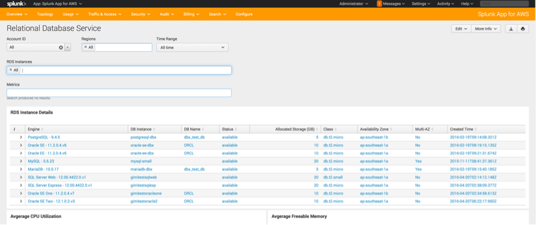Click the export download icon button
The image size is (536, 225).
click(511, 29)
